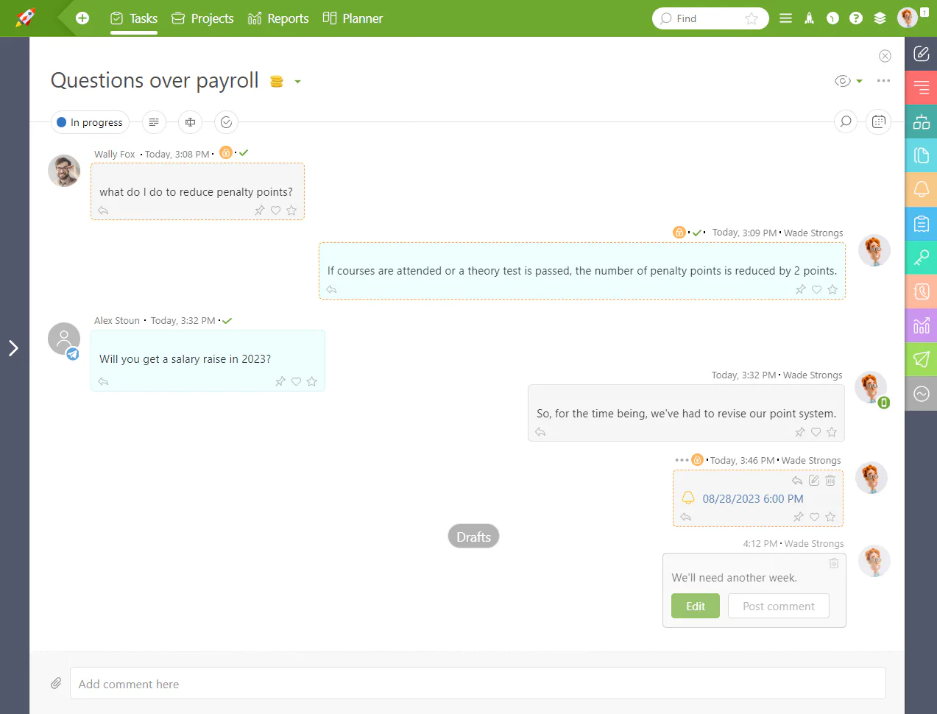
Task: Click Wally Fox's avatar photo
Action: (64, 171)
